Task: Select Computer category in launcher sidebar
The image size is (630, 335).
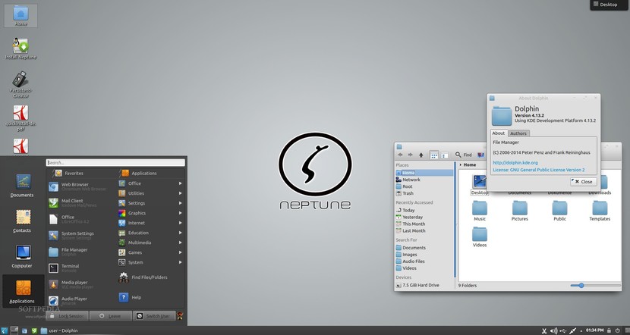Action: click(x=23, y=256)
